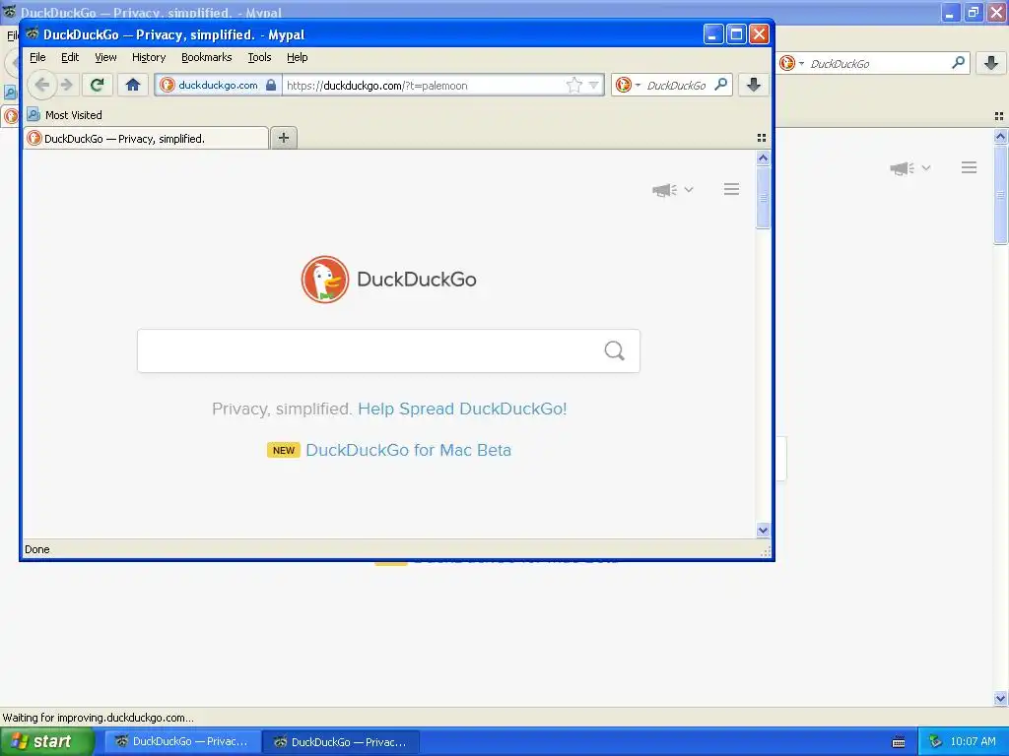Image resolution: width=1009 pixels, height=756 pixels.
Task: Click background window scrollbar down arrow
Action: pos(1000,698)
